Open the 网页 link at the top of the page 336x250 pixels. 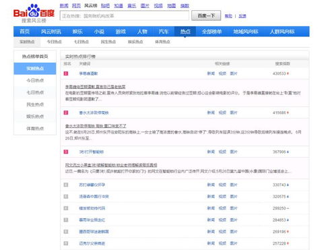coord(76,5)
